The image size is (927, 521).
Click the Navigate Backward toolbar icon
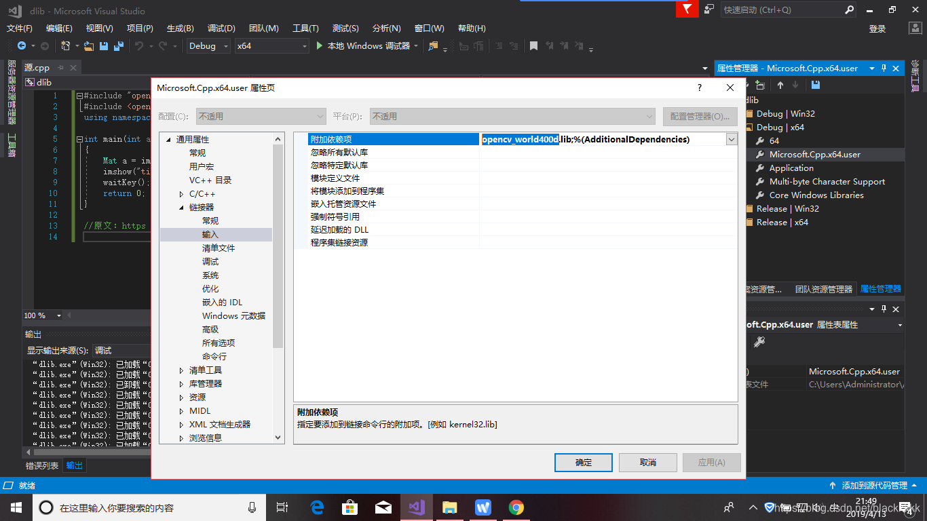pyautogui.click(x=21, y=46)
